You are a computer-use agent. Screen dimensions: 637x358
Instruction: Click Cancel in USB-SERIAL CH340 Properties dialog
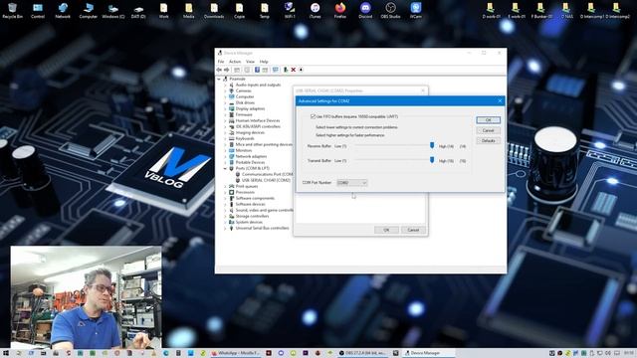click(x=413, y=230)
